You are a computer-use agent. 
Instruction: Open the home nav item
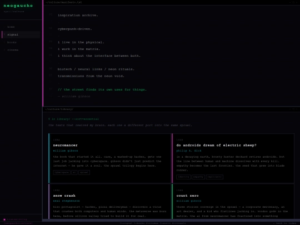[x=21, y=27]
